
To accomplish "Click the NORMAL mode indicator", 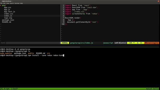I will click(65, 43).
